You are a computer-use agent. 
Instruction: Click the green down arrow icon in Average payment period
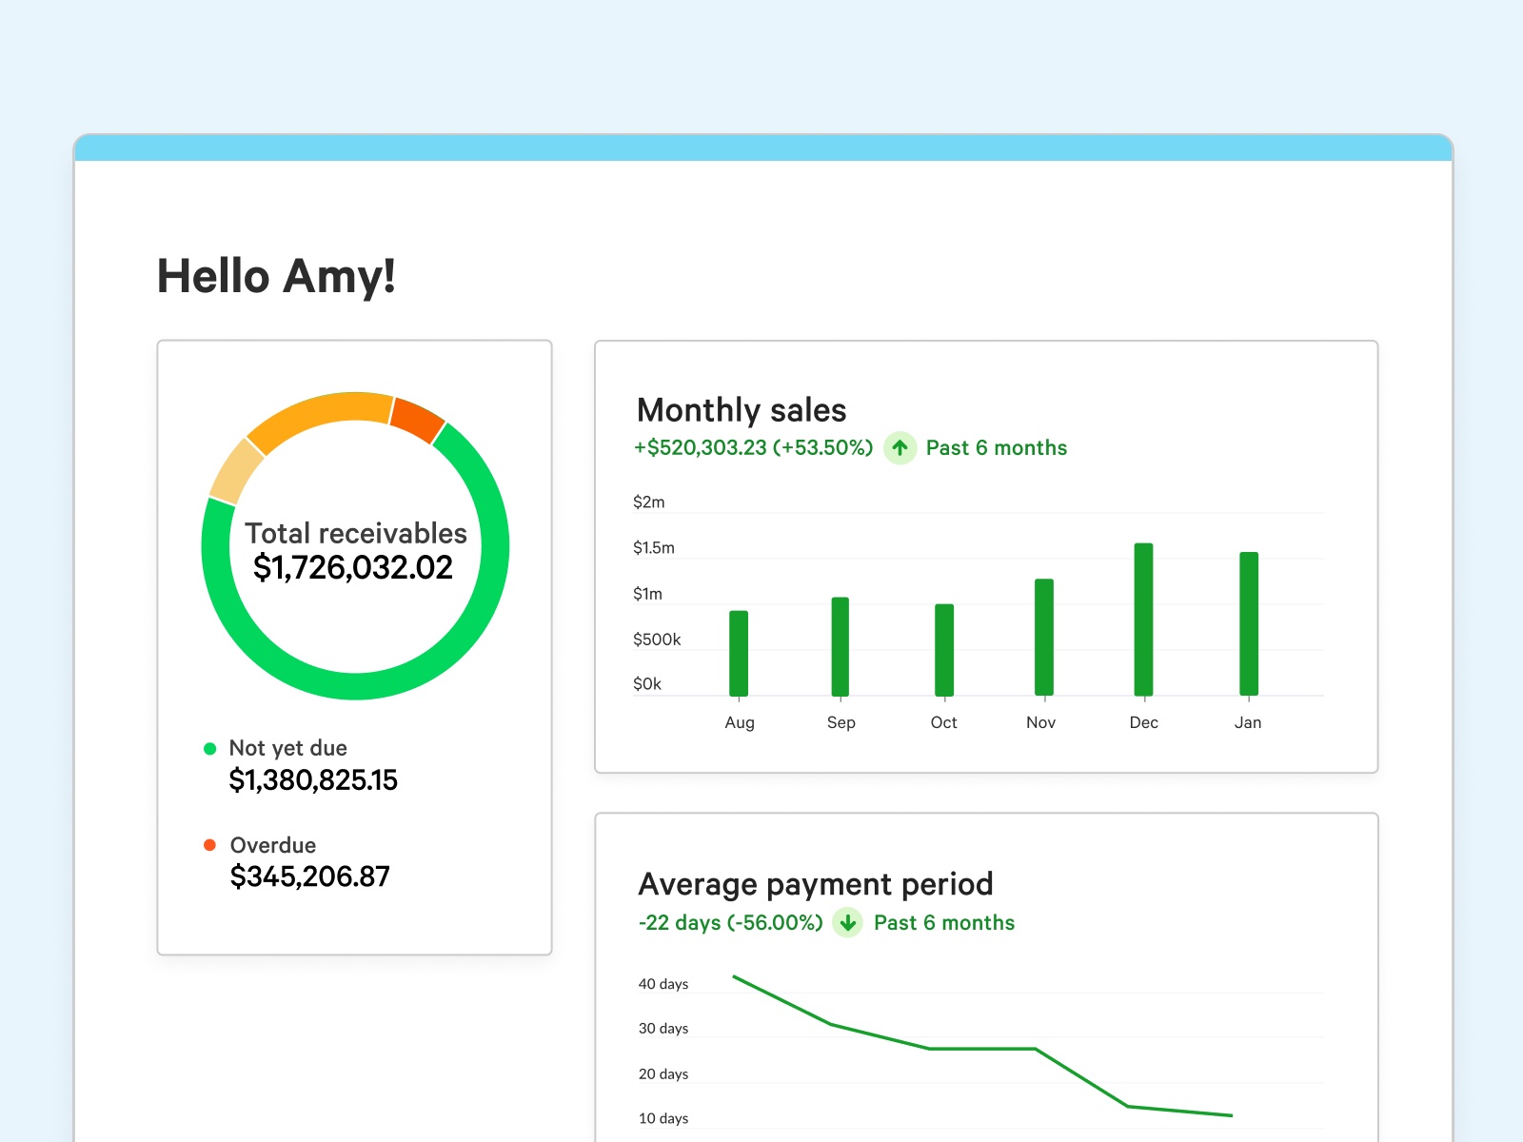[847, 922]
